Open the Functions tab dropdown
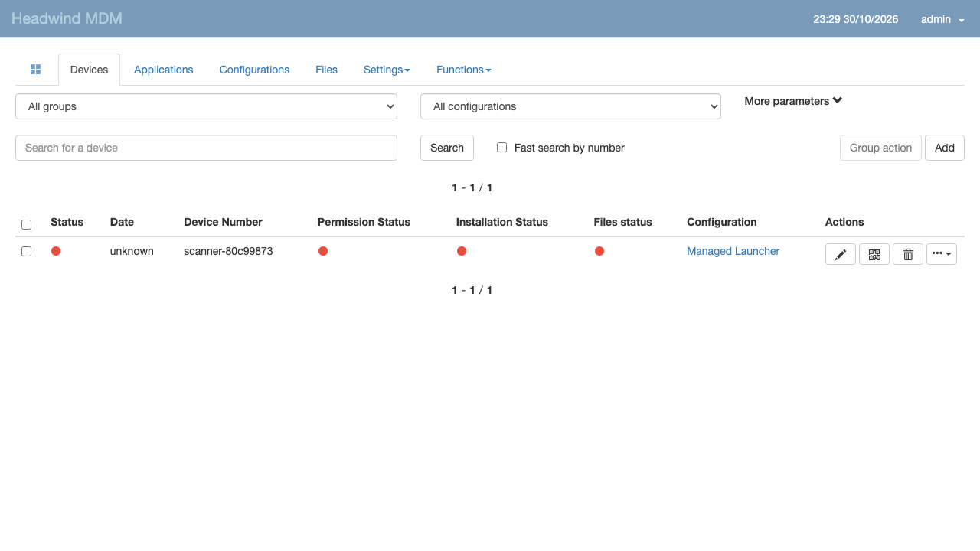 pyautogui.click(x=464, y=70)
